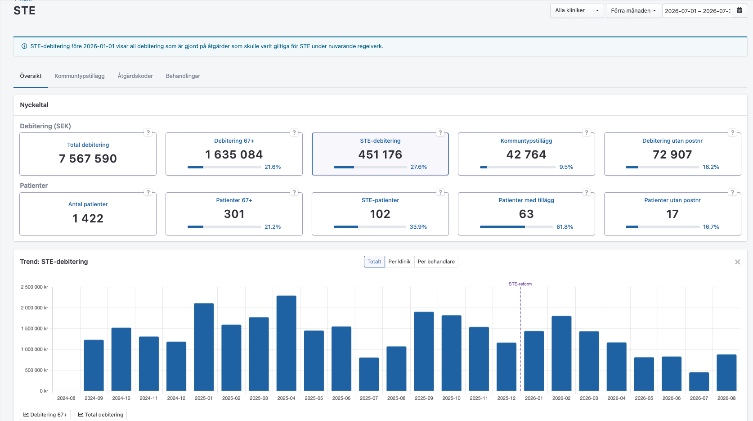
Task: Open the Förra månaden period dropdown
Action: pos(633,10)
